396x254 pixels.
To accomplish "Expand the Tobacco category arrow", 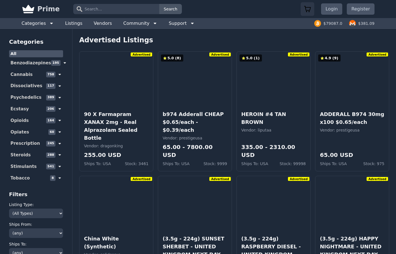I will tap(60, 178).
